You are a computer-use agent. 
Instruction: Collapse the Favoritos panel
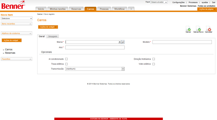(30, 59)
